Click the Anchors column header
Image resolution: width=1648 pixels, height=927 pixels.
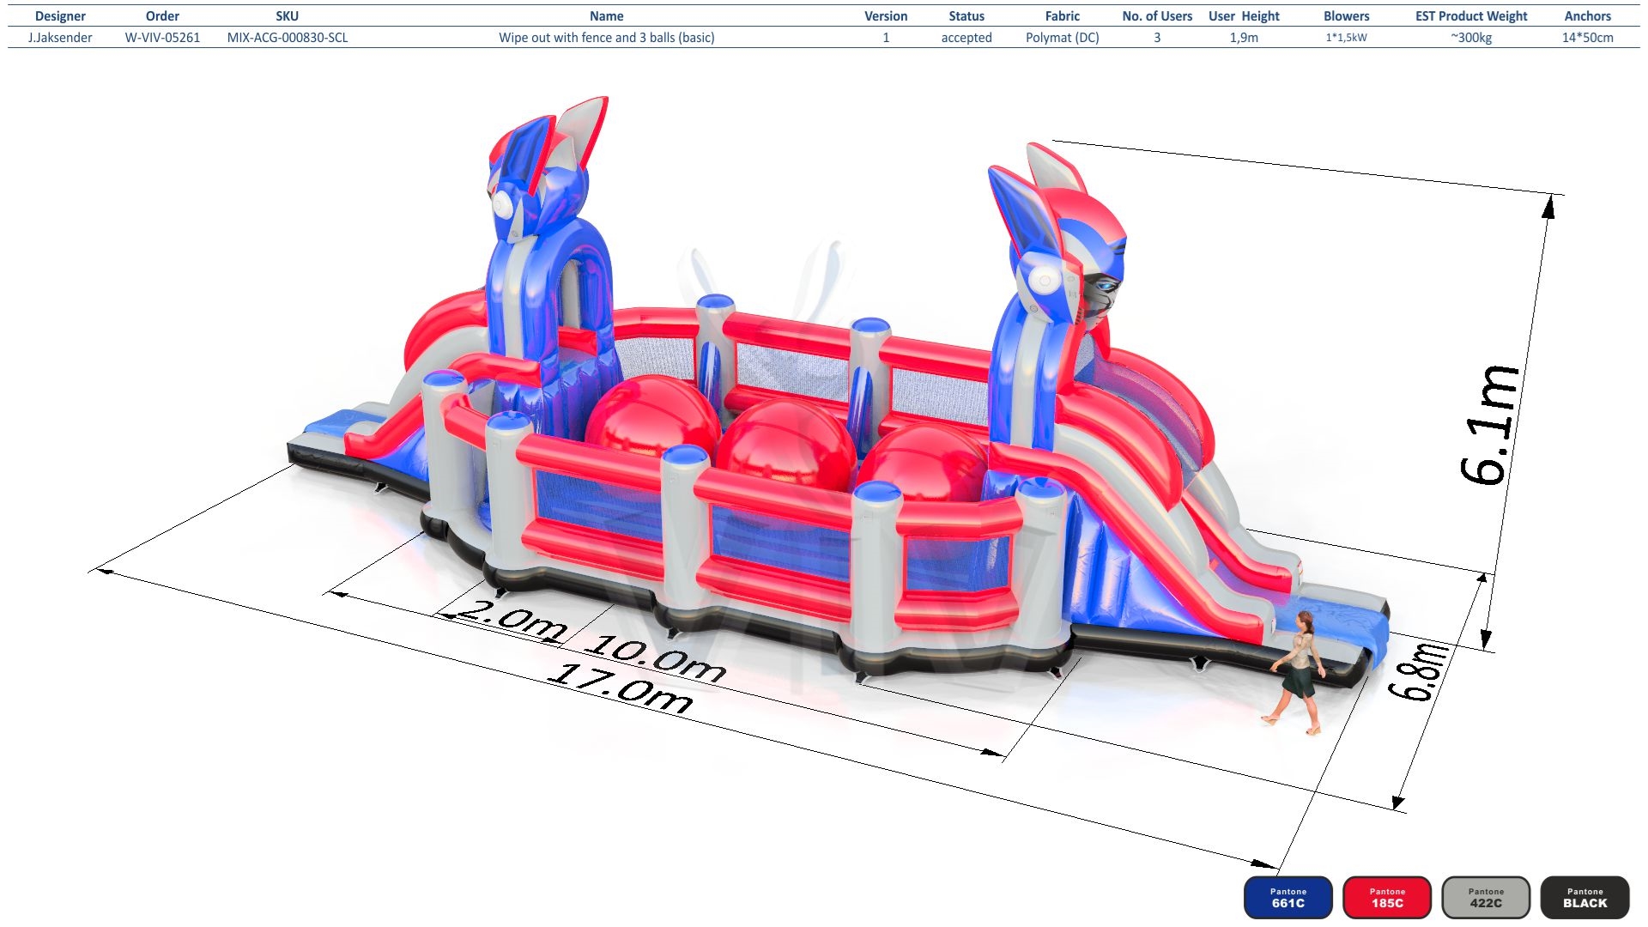click(1588, 16)
